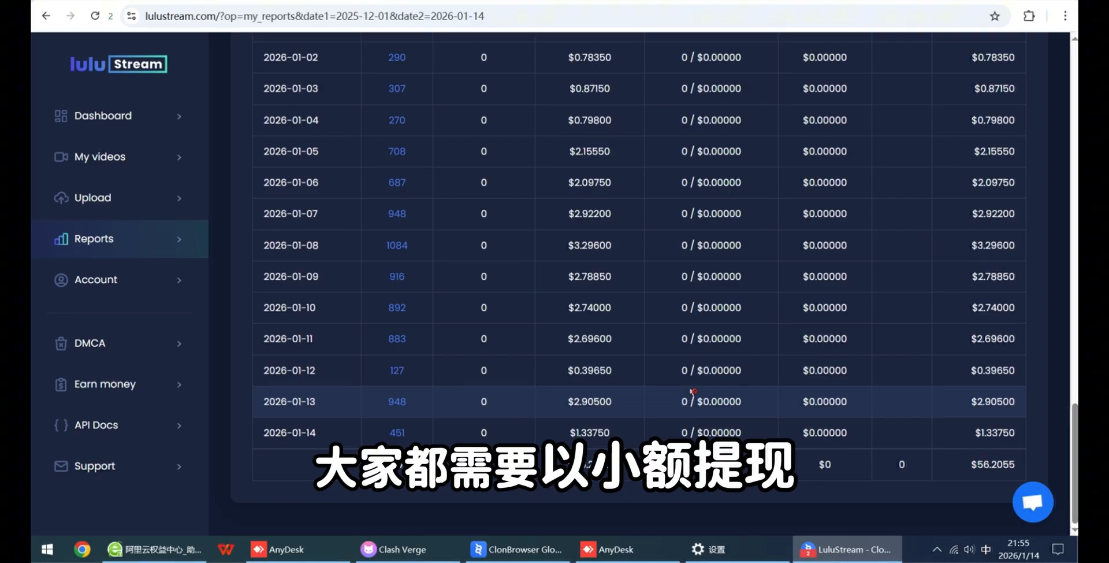The width and height of the screenshot is (1109, 563).
Task: Open the Dashboard menu item
Action: (120, 116)
